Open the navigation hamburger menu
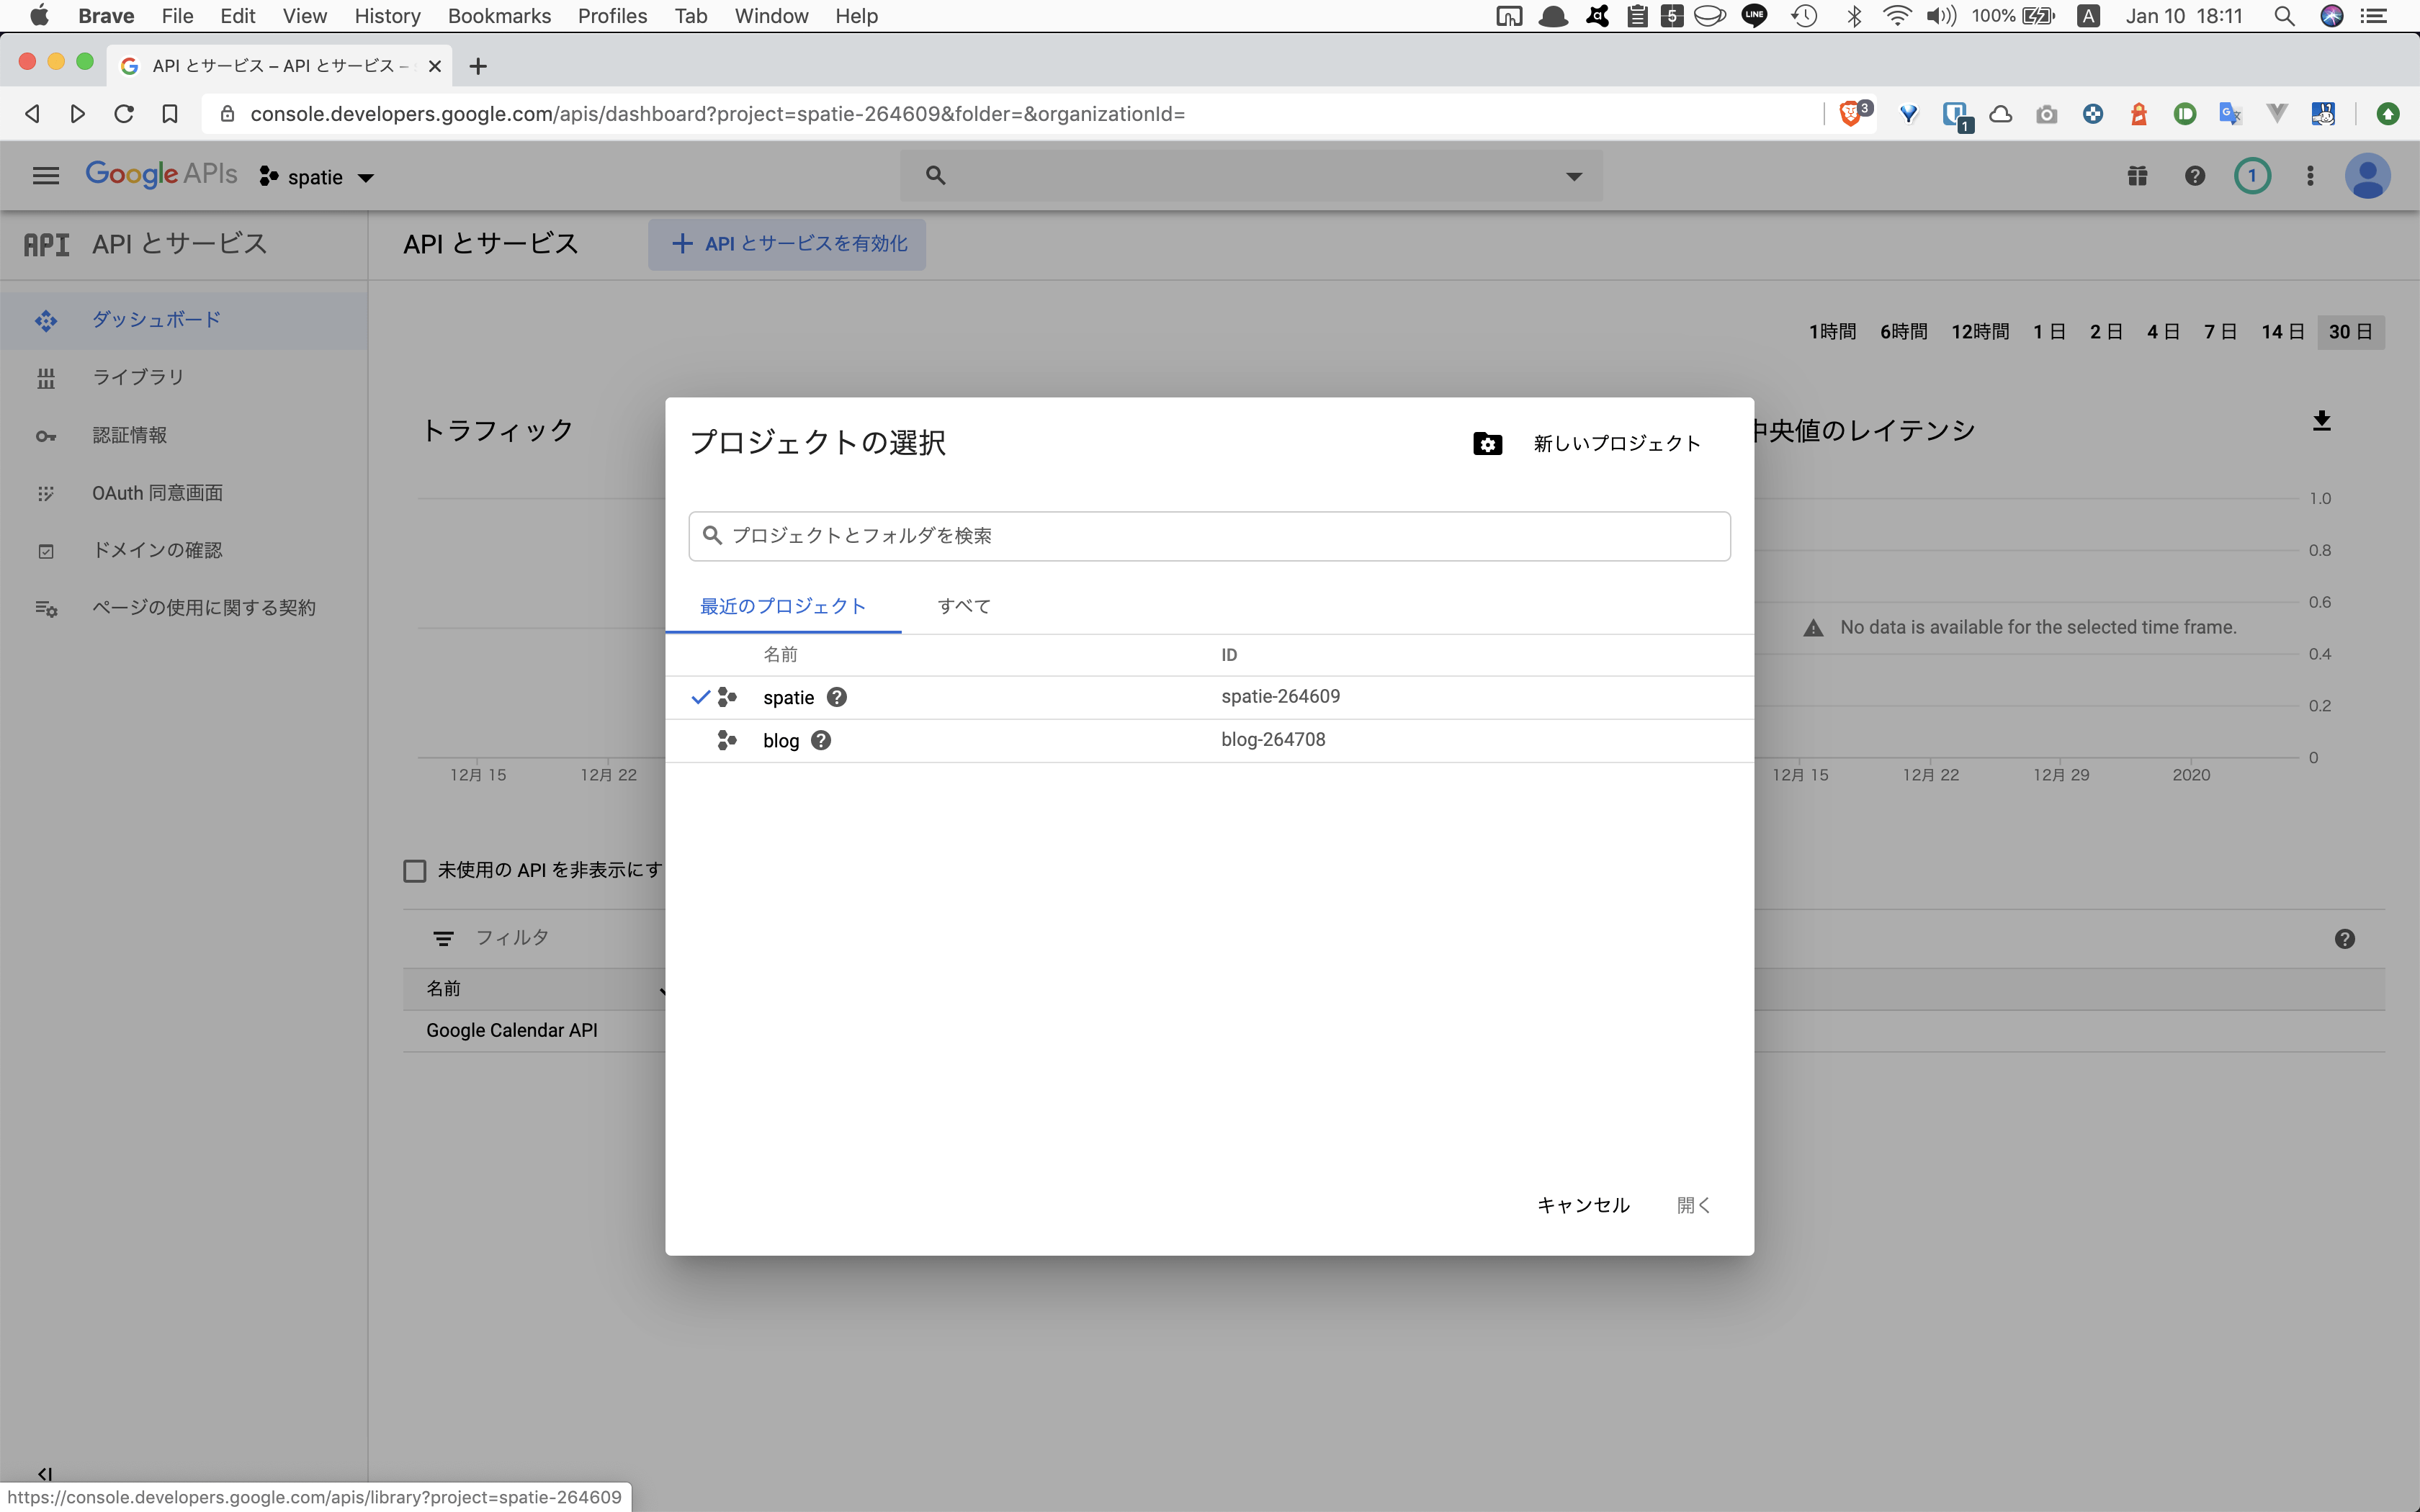Viewport: 2420px width, 1512px height. 44,175
